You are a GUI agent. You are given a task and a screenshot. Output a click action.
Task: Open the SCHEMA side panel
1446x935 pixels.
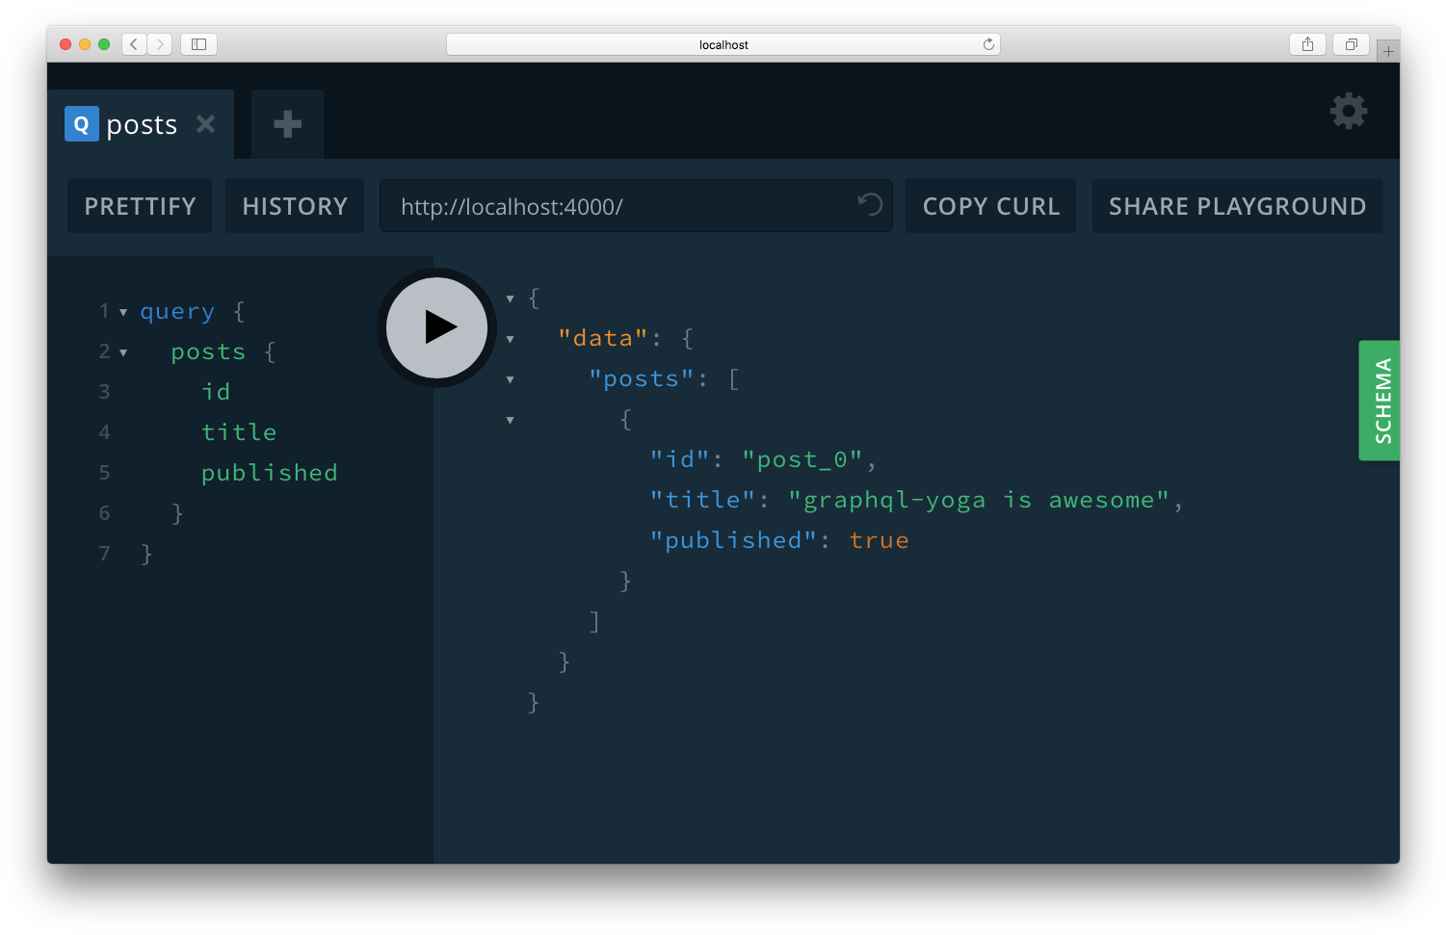pyautogui.click(x=1380, y=401)
